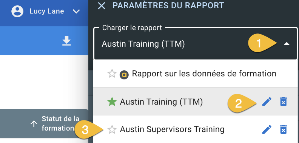Collapse the Charger le rapport dropdown
The image size is (299, 143).
point(287,44)
